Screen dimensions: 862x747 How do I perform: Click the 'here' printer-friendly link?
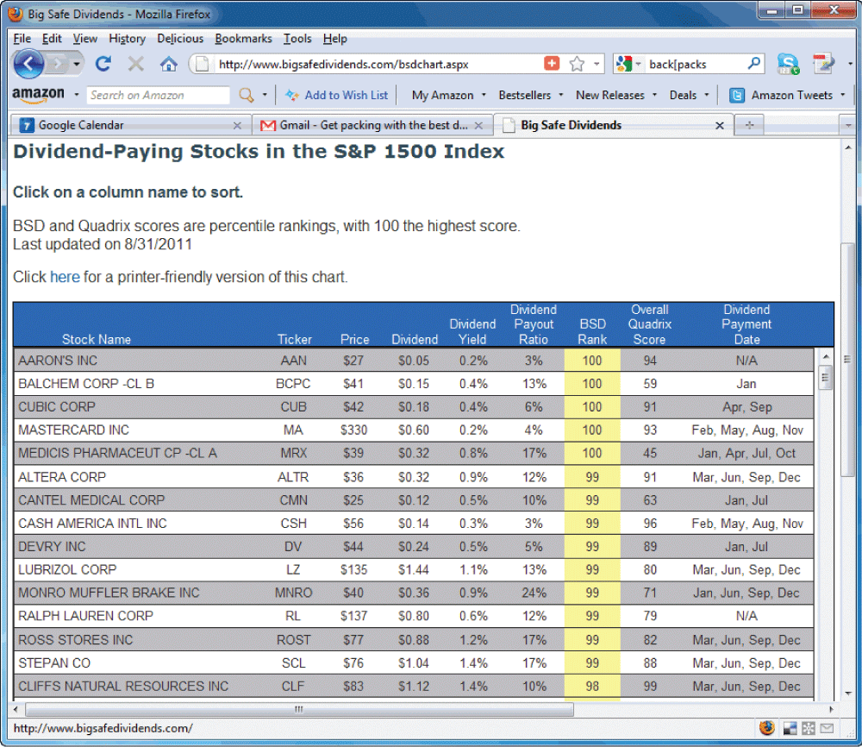[x=65, y=277]
